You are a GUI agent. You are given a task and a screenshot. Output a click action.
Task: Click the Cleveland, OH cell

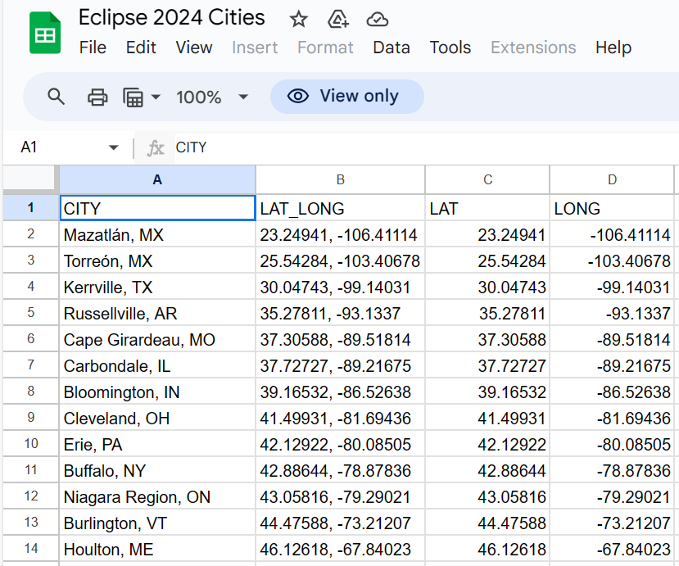click(156, 418)
